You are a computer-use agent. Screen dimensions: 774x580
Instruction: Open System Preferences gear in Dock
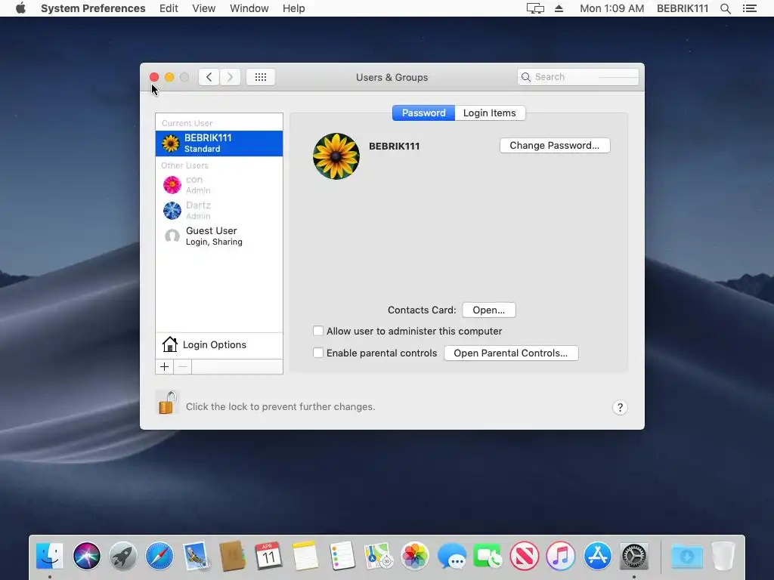(x=634, y=556)
